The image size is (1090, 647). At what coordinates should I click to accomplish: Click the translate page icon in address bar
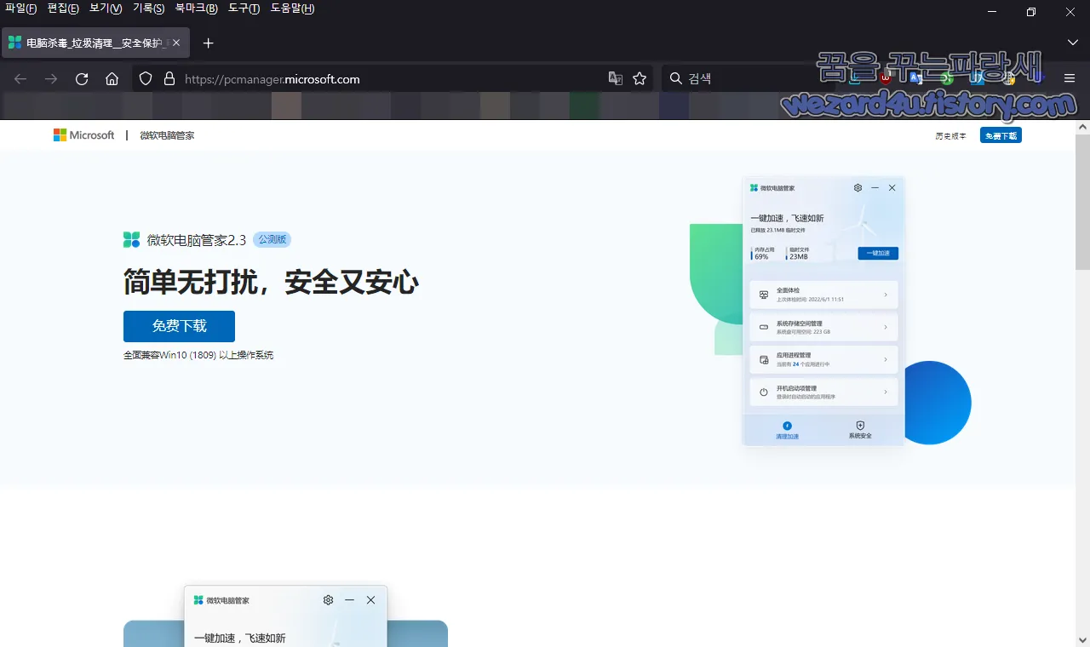[615, 77]
